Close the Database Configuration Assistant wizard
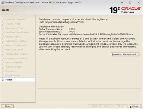 click(135, 106)
